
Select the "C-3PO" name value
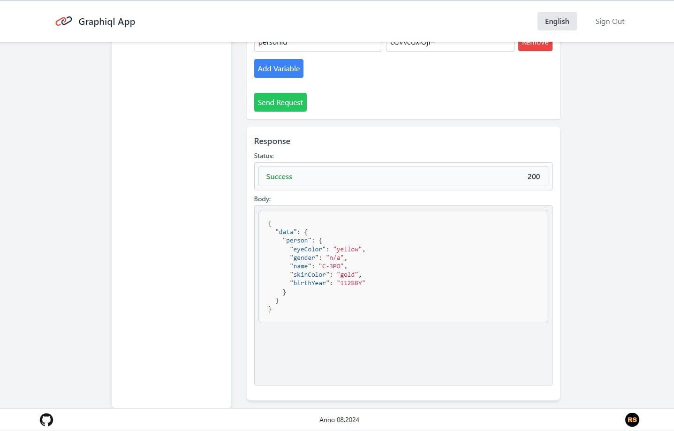pyautogui.click(x=331, y=266)
